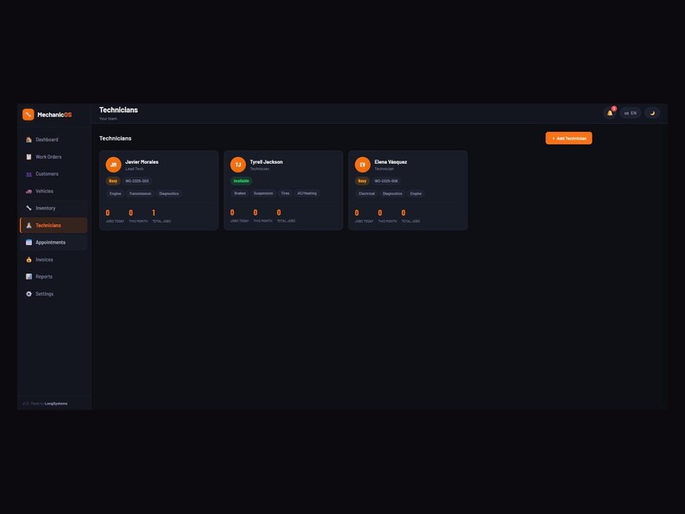Click Tyrell Jackson name
This screenshot has height=514, width=685.
[x=267, y=162]
